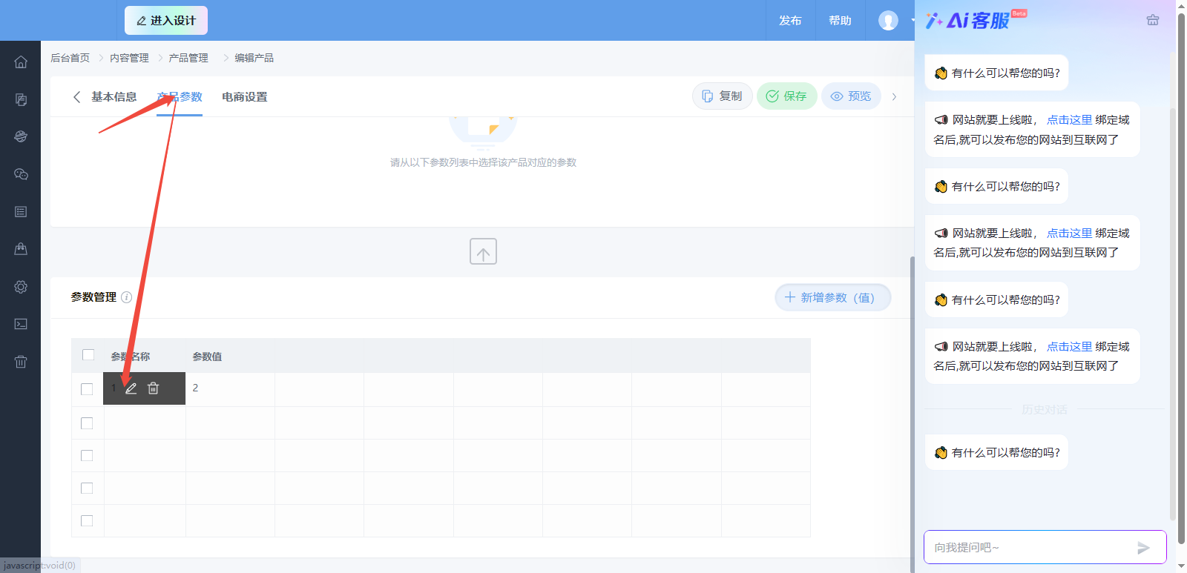Viewport: 1187px width, 573px height.
Task: Click the 复制 button
Action: 723,96
